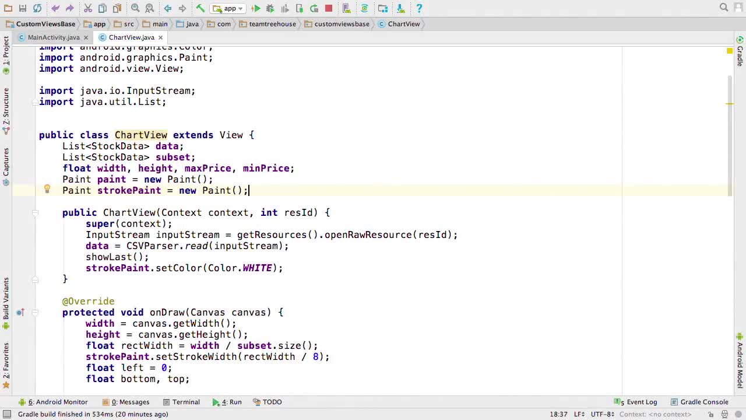Click the ChartView breadcrumb class

[399, 24]
